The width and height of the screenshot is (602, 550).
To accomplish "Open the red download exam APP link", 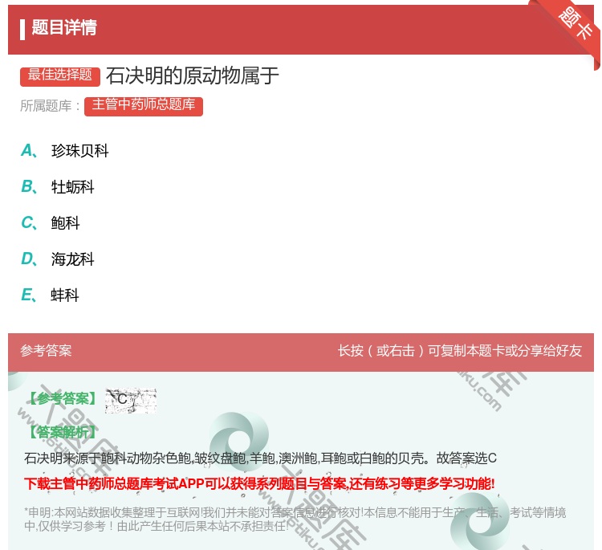I will coord(259,483).
